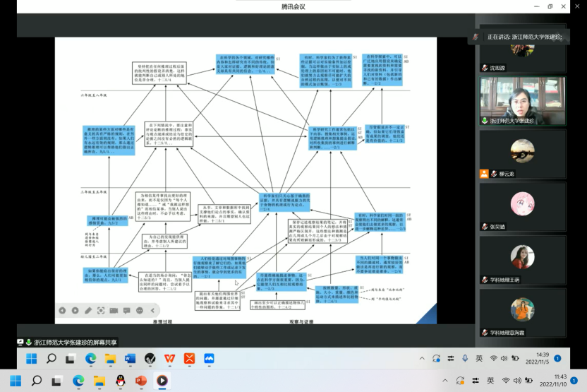
Task: Click the muted mic icon beside 柳云龙
Action: [494, 174]
